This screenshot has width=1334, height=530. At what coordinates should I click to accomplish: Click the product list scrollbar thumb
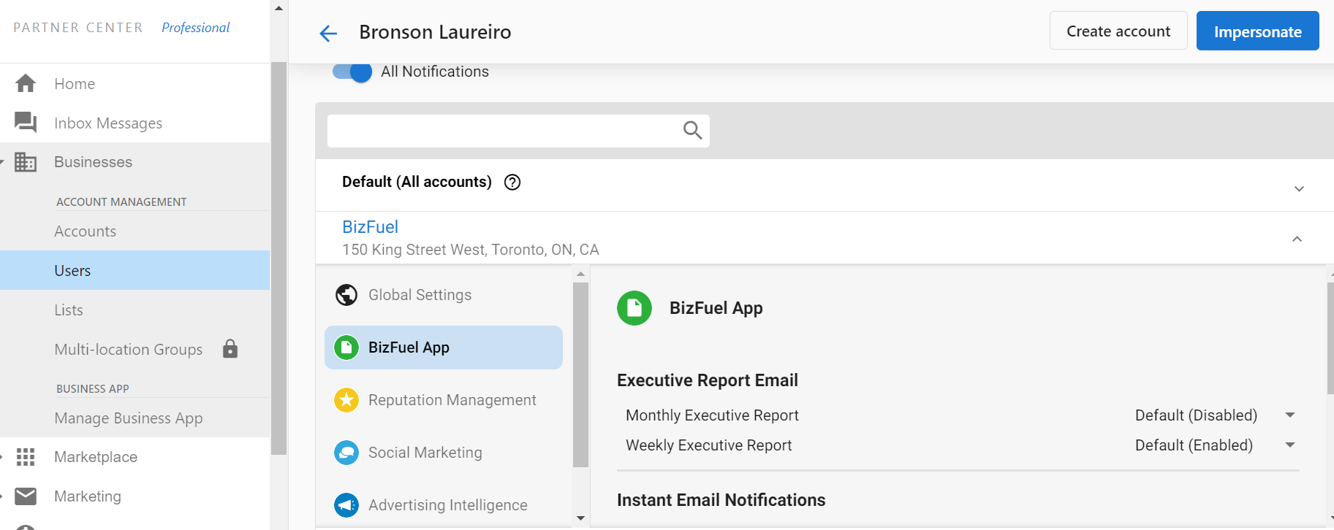pos(580,375)
